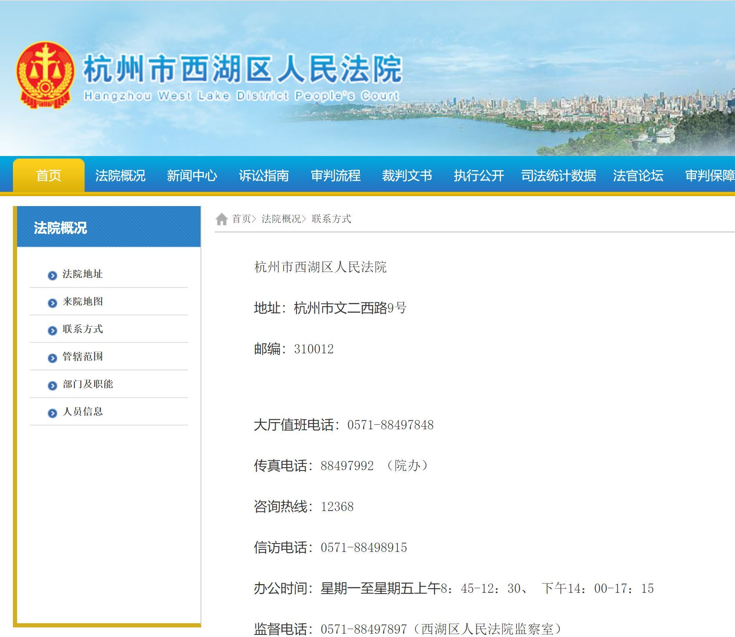Open the 诉讼指南 menu
The height and width of the screenshot is (637, 735).
[x=264, y=176]
